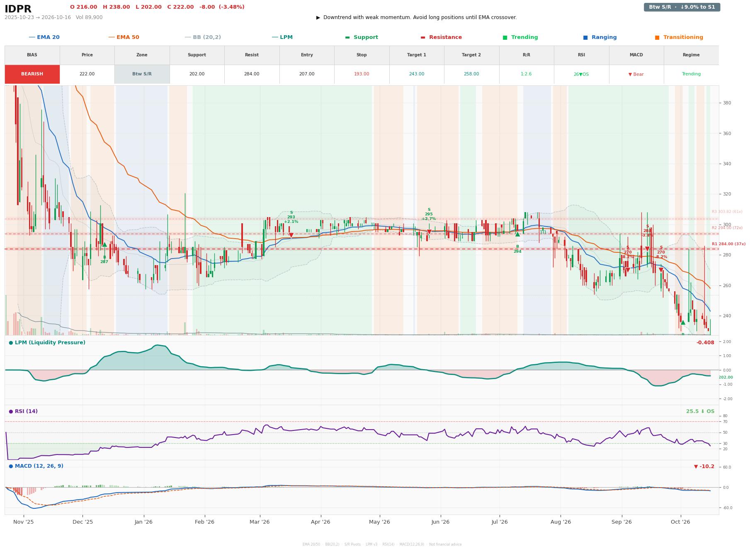The height and width of the screenshot is (551, 750).
Task: Click the MACD (12, 26, 9) panel title
Action: tap(36, 466)
